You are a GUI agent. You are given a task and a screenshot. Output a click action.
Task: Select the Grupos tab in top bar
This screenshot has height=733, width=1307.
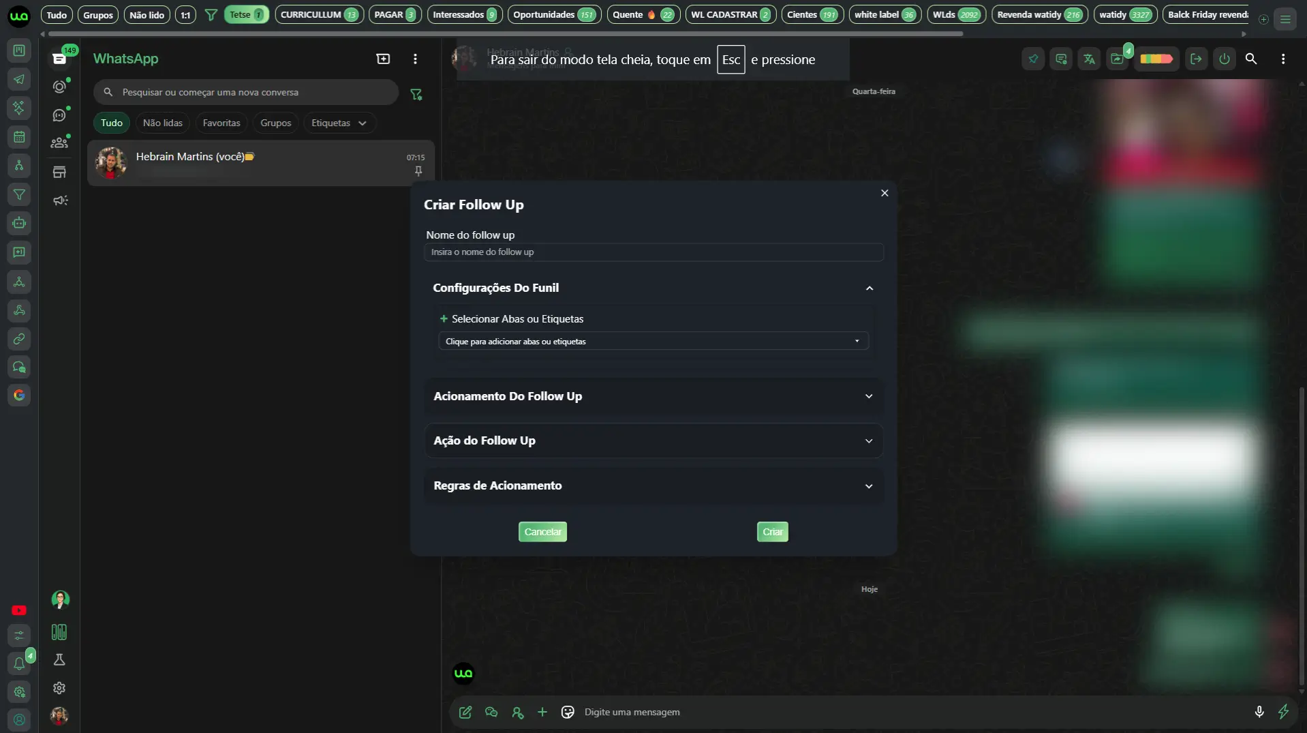coord(98,14)
